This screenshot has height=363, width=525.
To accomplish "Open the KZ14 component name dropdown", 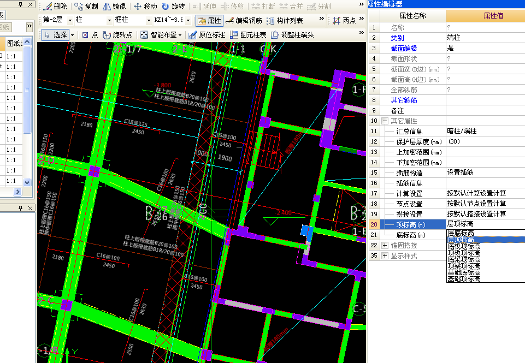I will point(188,20).
